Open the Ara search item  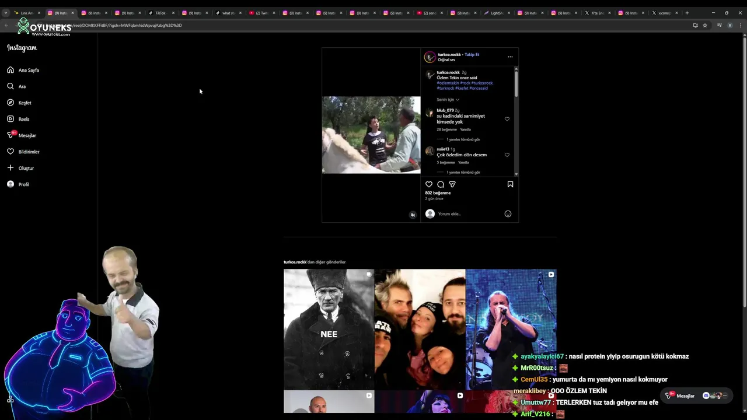tap(17, 86)
